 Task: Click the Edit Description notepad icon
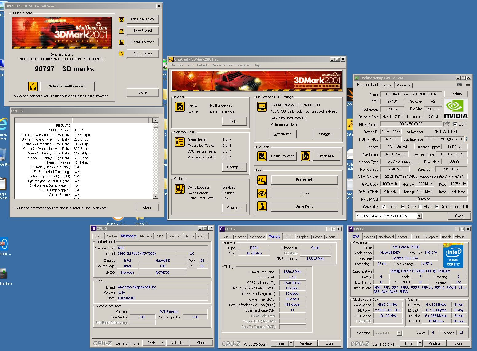point(121,20)
